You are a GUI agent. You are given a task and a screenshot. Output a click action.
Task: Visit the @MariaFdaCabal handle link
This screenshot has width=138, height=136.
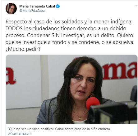[32, 11]
